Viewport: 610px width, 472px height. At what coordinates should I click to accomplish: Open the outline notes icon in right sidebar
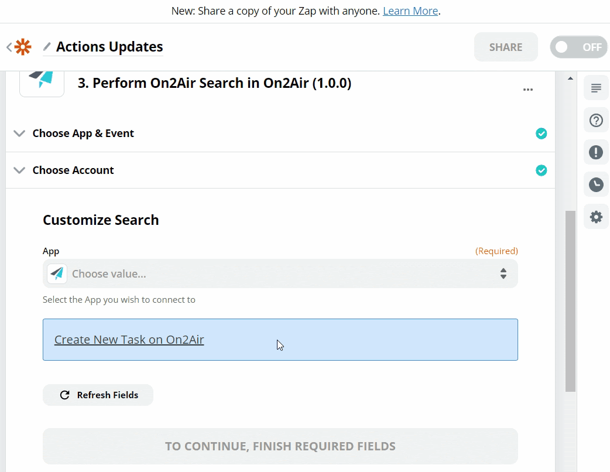click(x=596, y=88)
